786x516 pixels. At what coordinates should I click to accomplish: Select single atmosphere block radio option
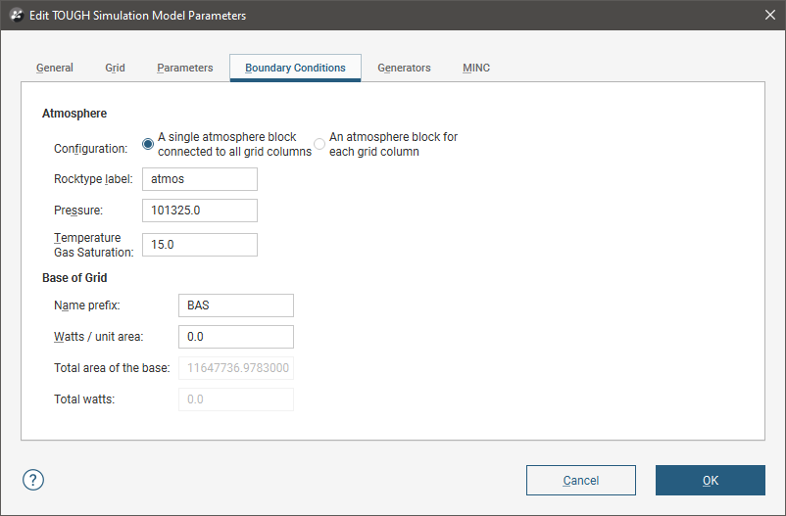149,144
